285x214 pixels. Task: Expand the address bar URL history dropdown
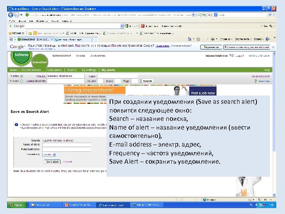coord(194,15)
